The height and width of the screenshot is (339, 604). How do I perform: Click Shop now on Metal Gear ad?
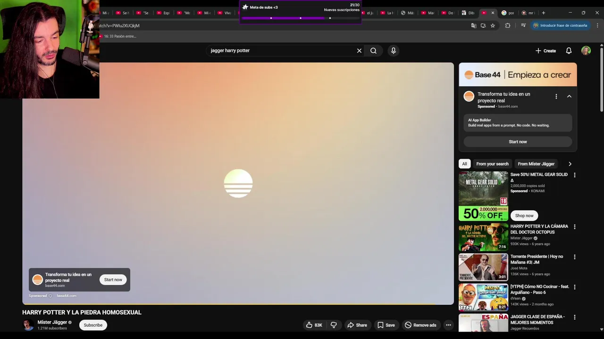[524, 216]
